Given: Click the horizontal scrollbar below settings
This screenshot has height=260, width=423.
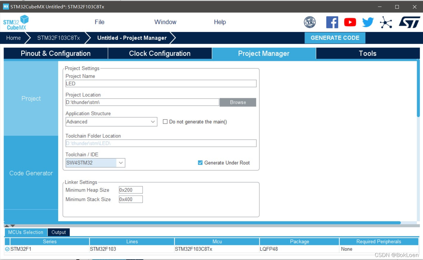Looking at the screenshot, I should tap(202, 223).
